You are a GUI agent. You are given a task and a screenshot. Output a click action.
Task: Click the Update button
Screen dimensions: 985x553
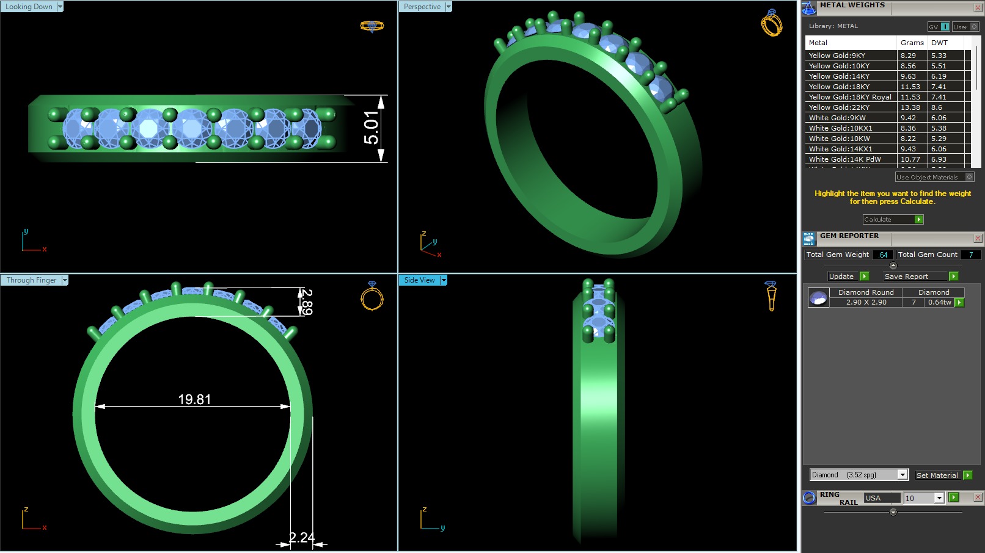843,276
